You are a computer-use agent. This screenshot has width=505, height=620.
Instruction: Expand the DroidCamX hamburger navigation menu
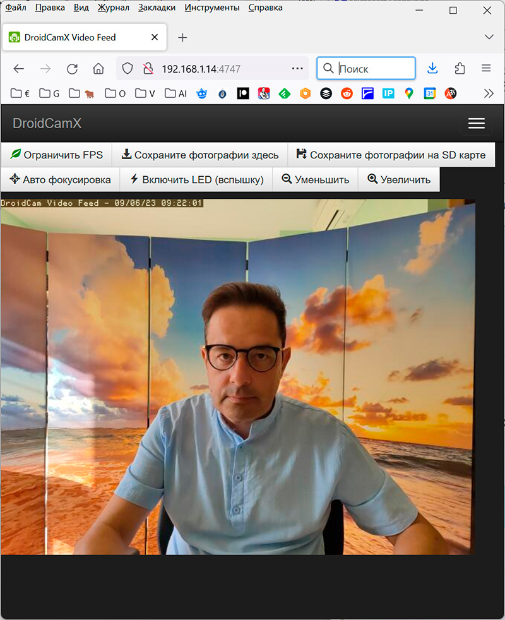point(476,124)
